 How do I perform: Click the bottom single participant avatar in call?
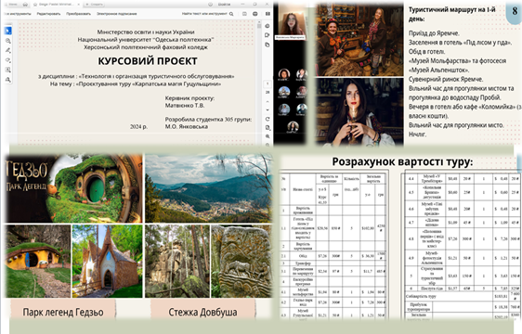(x=293, y=127)
